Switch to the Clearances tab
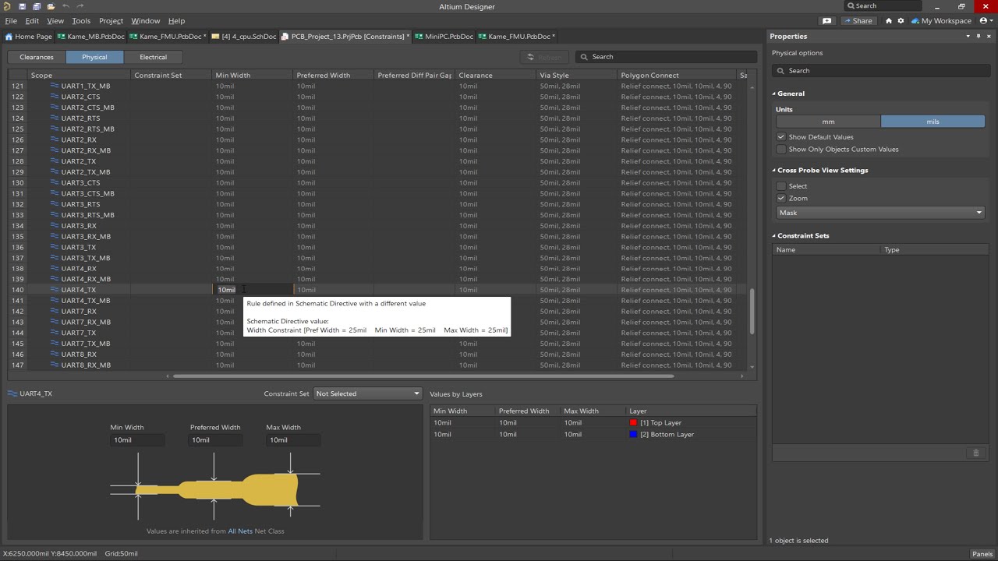Image resolution: width=998 pixels, height=561 pixels. [37, 57]
